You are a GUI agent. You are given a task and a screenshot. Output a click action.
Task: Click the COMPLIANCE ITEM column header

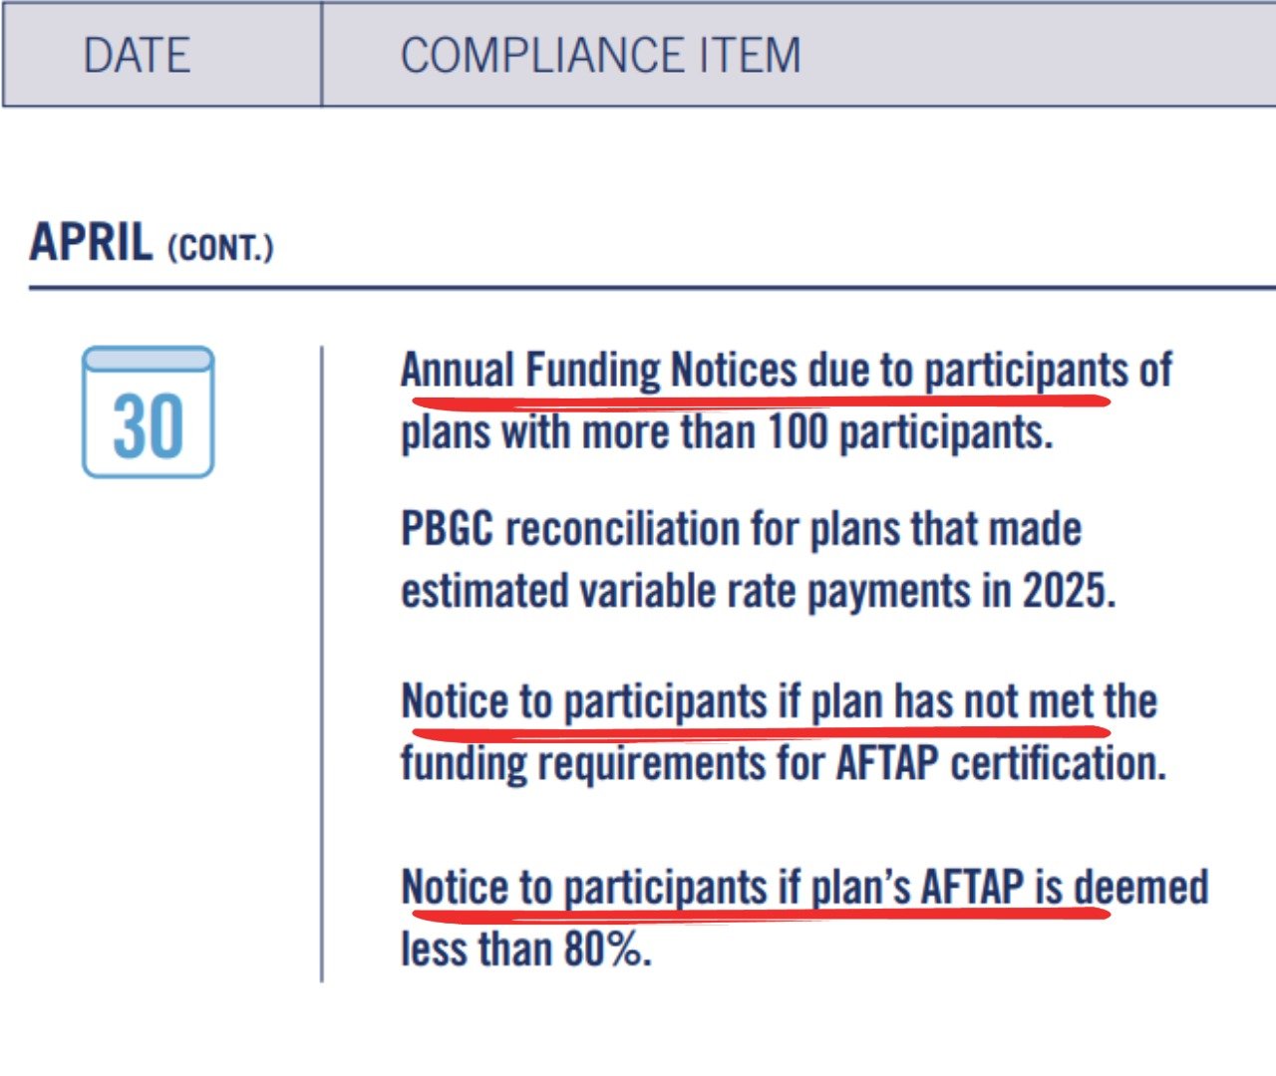pos(600,55)
